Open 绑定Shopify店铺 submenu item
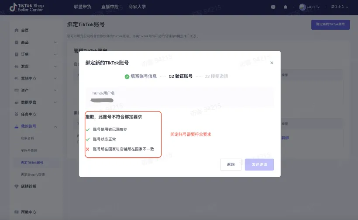The width and height of the screenshot is (358, 220). (33, 175)
